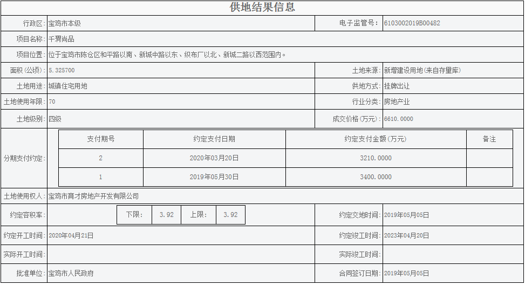Select the transaction price 6610.0000
Viewport: 525px width, 285px height.
pos(398,119)
